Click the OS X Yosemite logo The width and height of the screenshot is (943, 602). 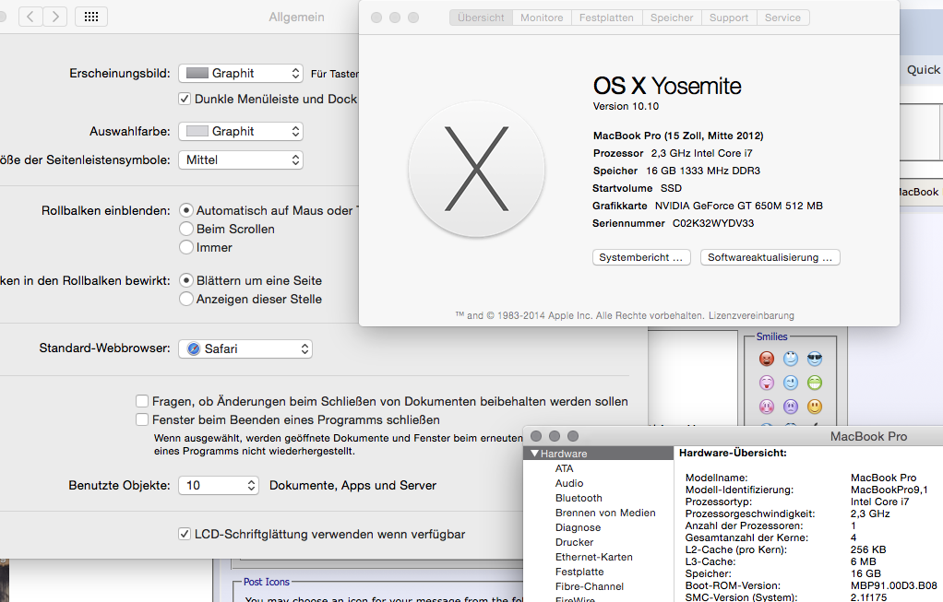point(476,169)
